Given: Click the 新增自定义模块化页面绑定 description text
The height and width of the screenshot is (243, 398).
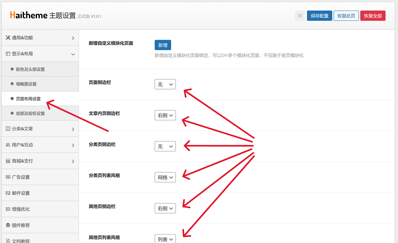Looking at the screenshot, I should point(229,55).
